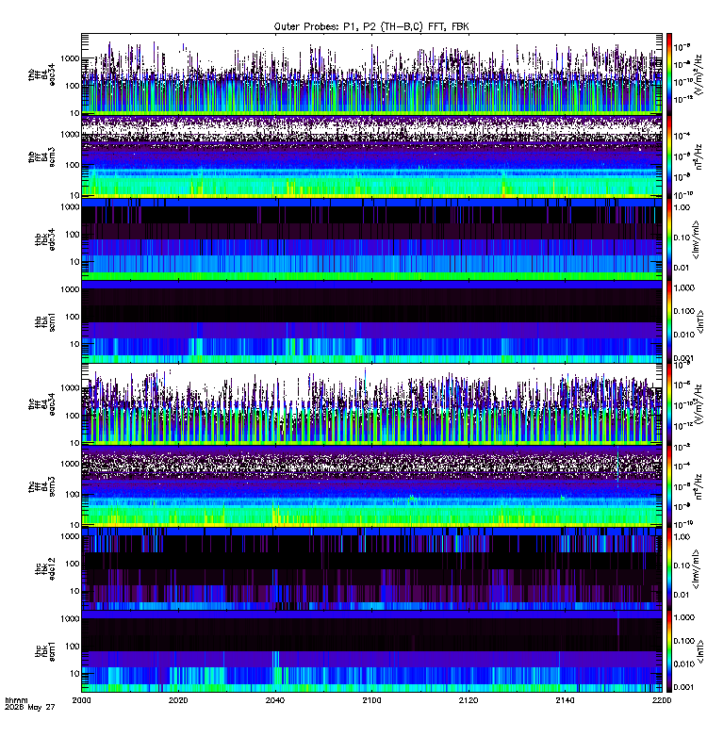Click the 'thb fff 64 eac34' panel label

[41, 74]
